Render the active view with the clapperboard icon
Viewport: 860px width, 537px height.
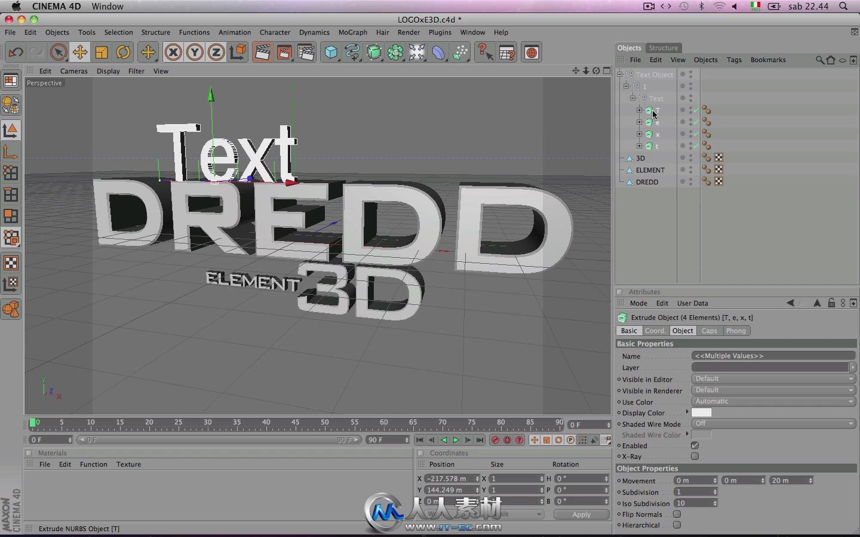click(x=262, y=53)
